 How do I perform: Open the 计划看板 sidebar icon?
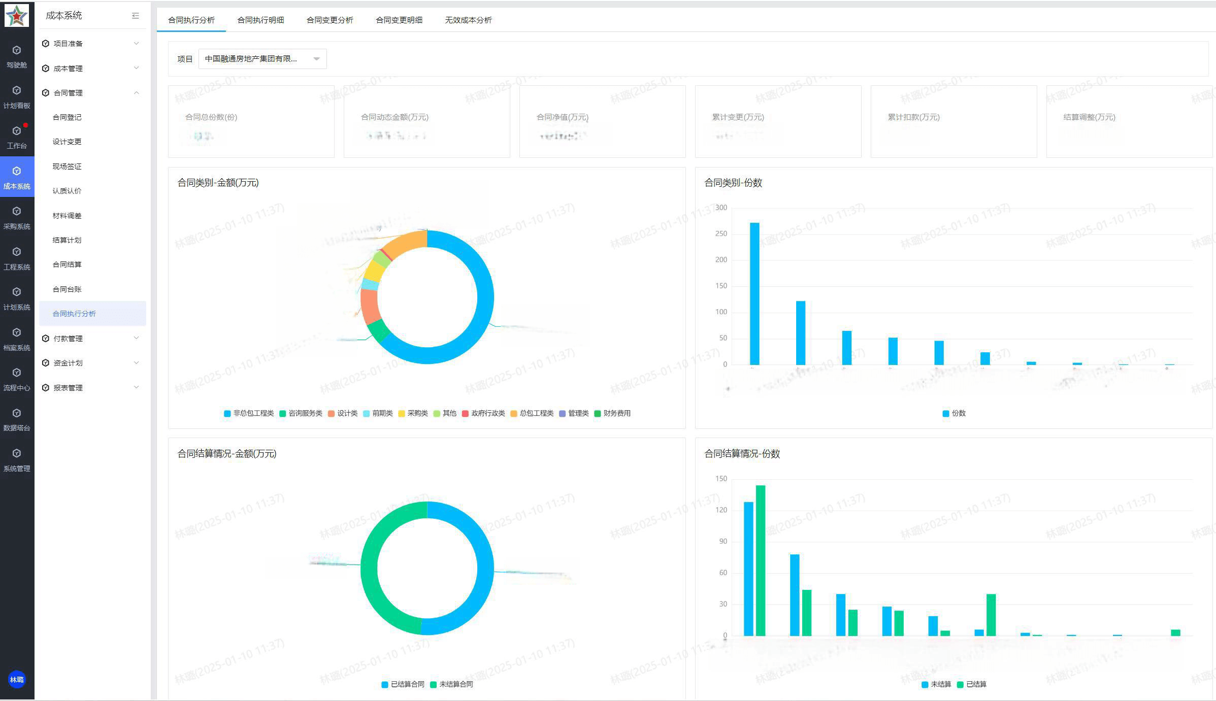click(x=17, y=96)
